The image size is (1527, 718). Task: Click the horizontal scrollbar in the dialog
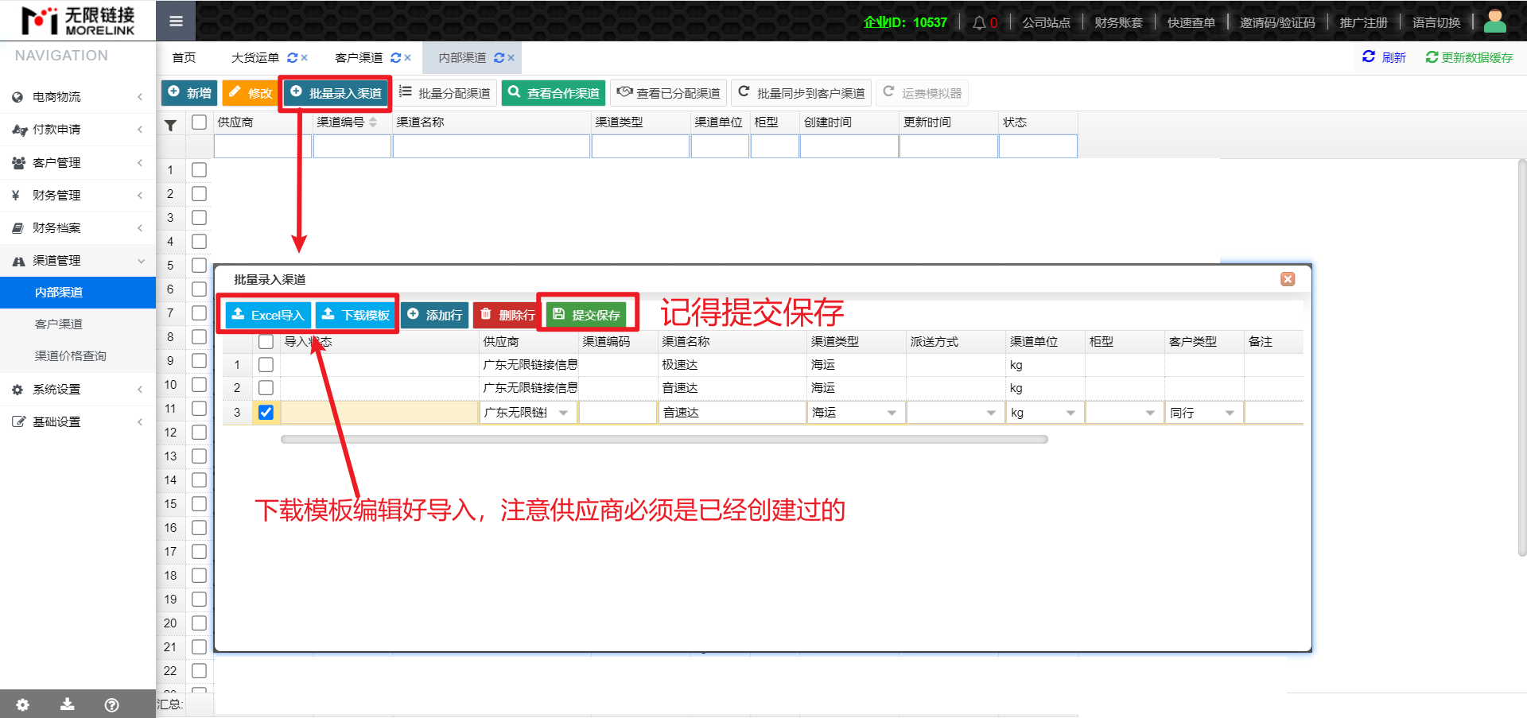[x=664, y=439]
